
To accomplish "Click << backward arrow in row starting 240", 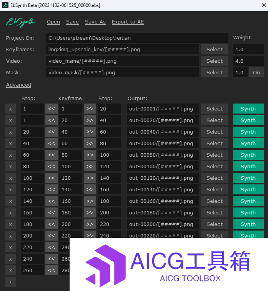I will click(x=52, y=259).
